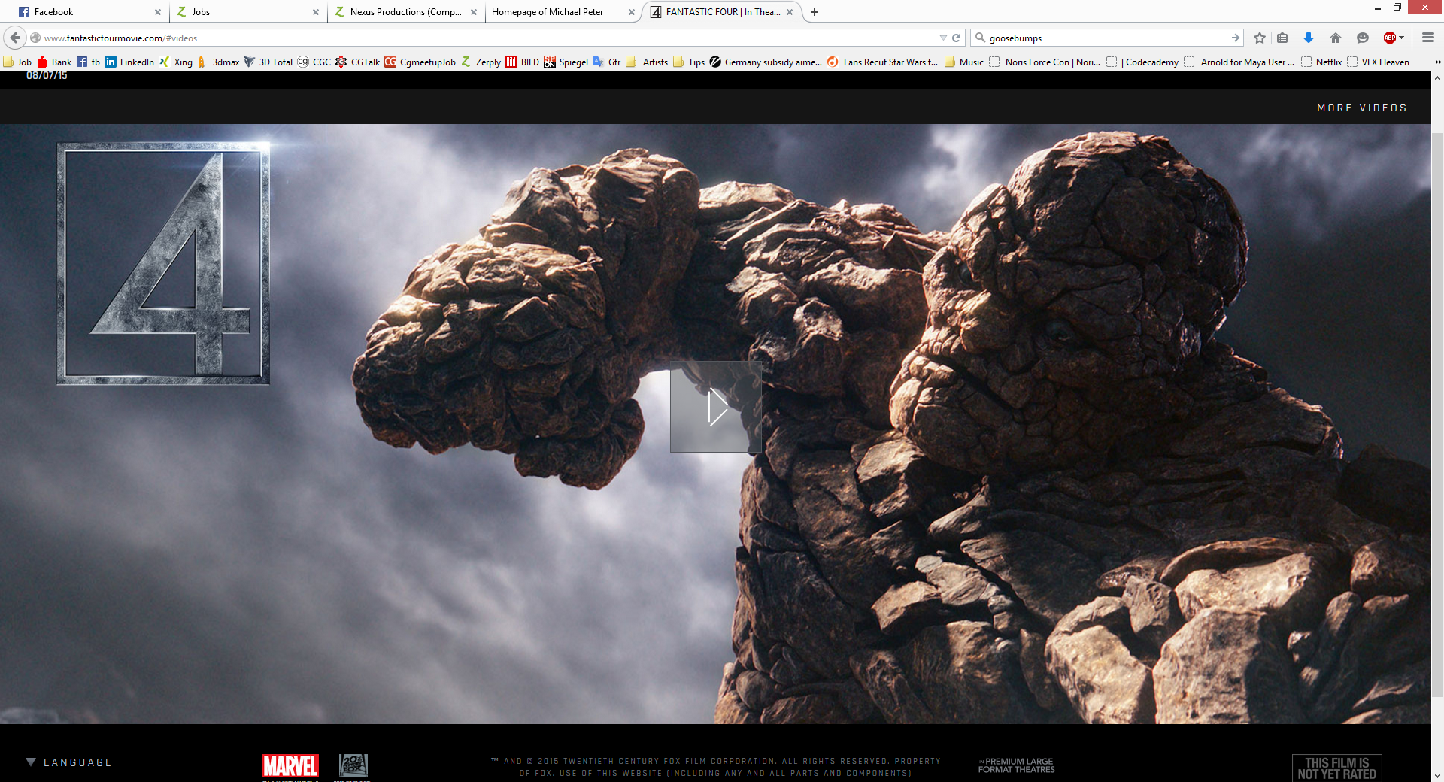Image resolution: width=1444 pixels, height=782 pixels.
Task: Click the Marvel logo
Action: [x=290, y=765]
